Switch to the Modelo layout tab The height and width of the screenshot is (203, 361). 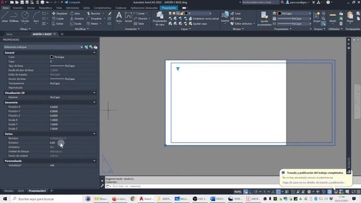(9, 191)
